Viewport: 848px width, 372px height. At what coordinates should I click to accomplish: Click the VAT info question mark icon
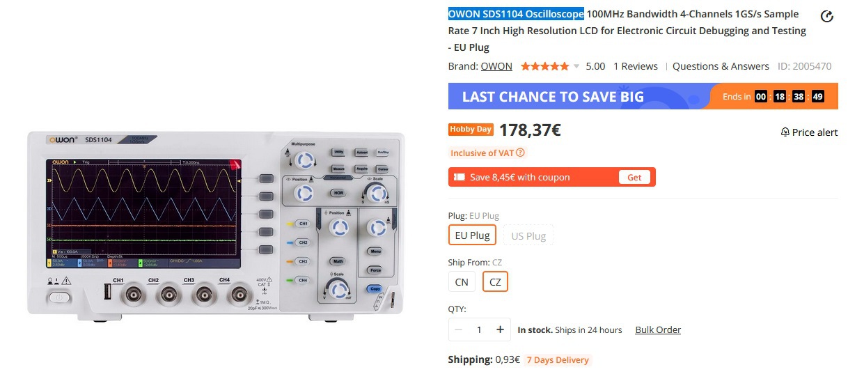click(x=520, y=153)
